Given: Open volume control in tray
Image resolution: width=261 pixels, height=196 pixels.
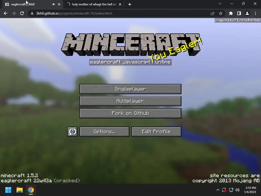Looking at the screenshot, I should (x=237, y=190).
